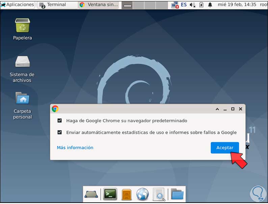
Task: Minimize the Chrome first-run dialog
Action: point(225,109)
